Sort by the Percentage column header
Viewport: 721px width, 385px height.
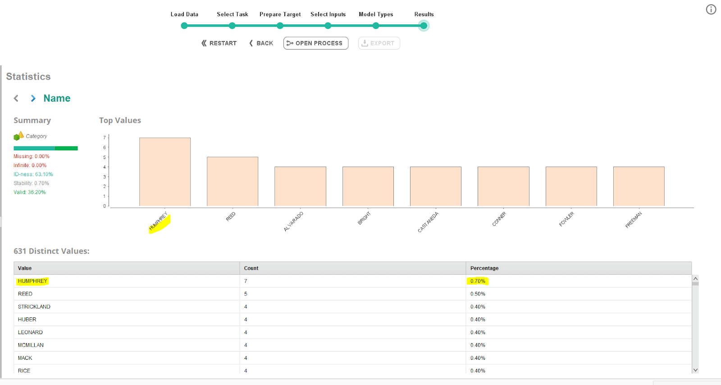484,268
